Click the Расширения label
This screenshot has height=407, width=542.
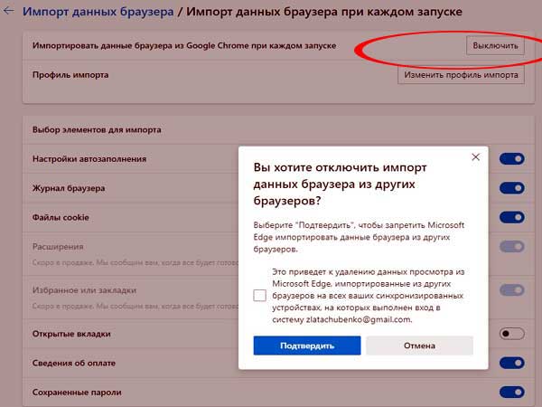pos(58,246)
